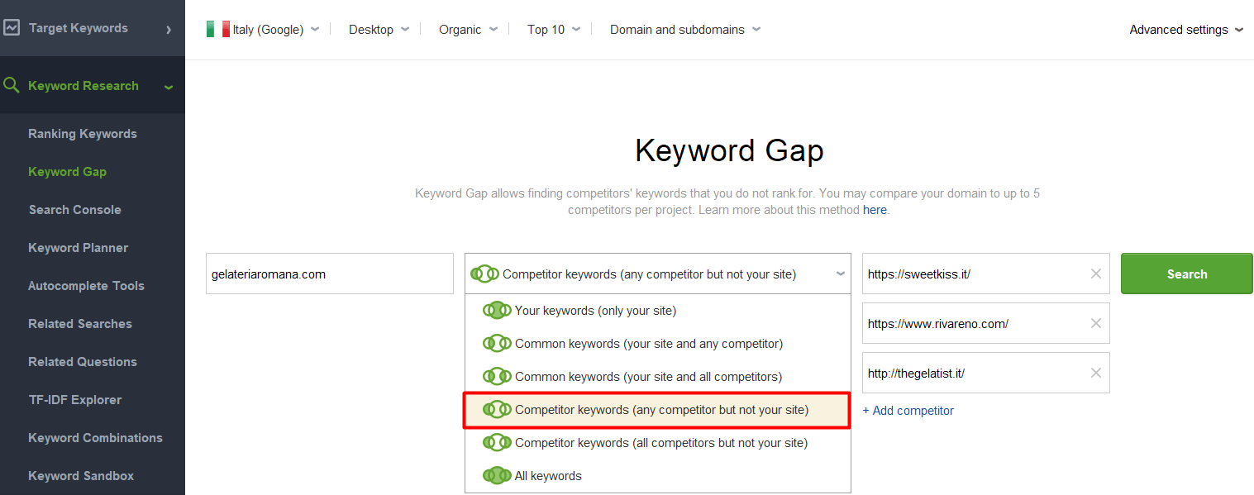This screenshot has height=495, width=1254.
Task: Open Ranking Keywords in sidebar
Action: pyautogui.click(x=83, y=134)
